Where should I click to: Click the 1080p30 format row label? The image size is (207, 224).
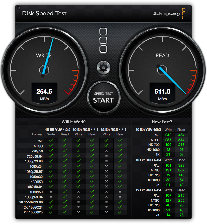pyautogui.click(x=36, y=177)
